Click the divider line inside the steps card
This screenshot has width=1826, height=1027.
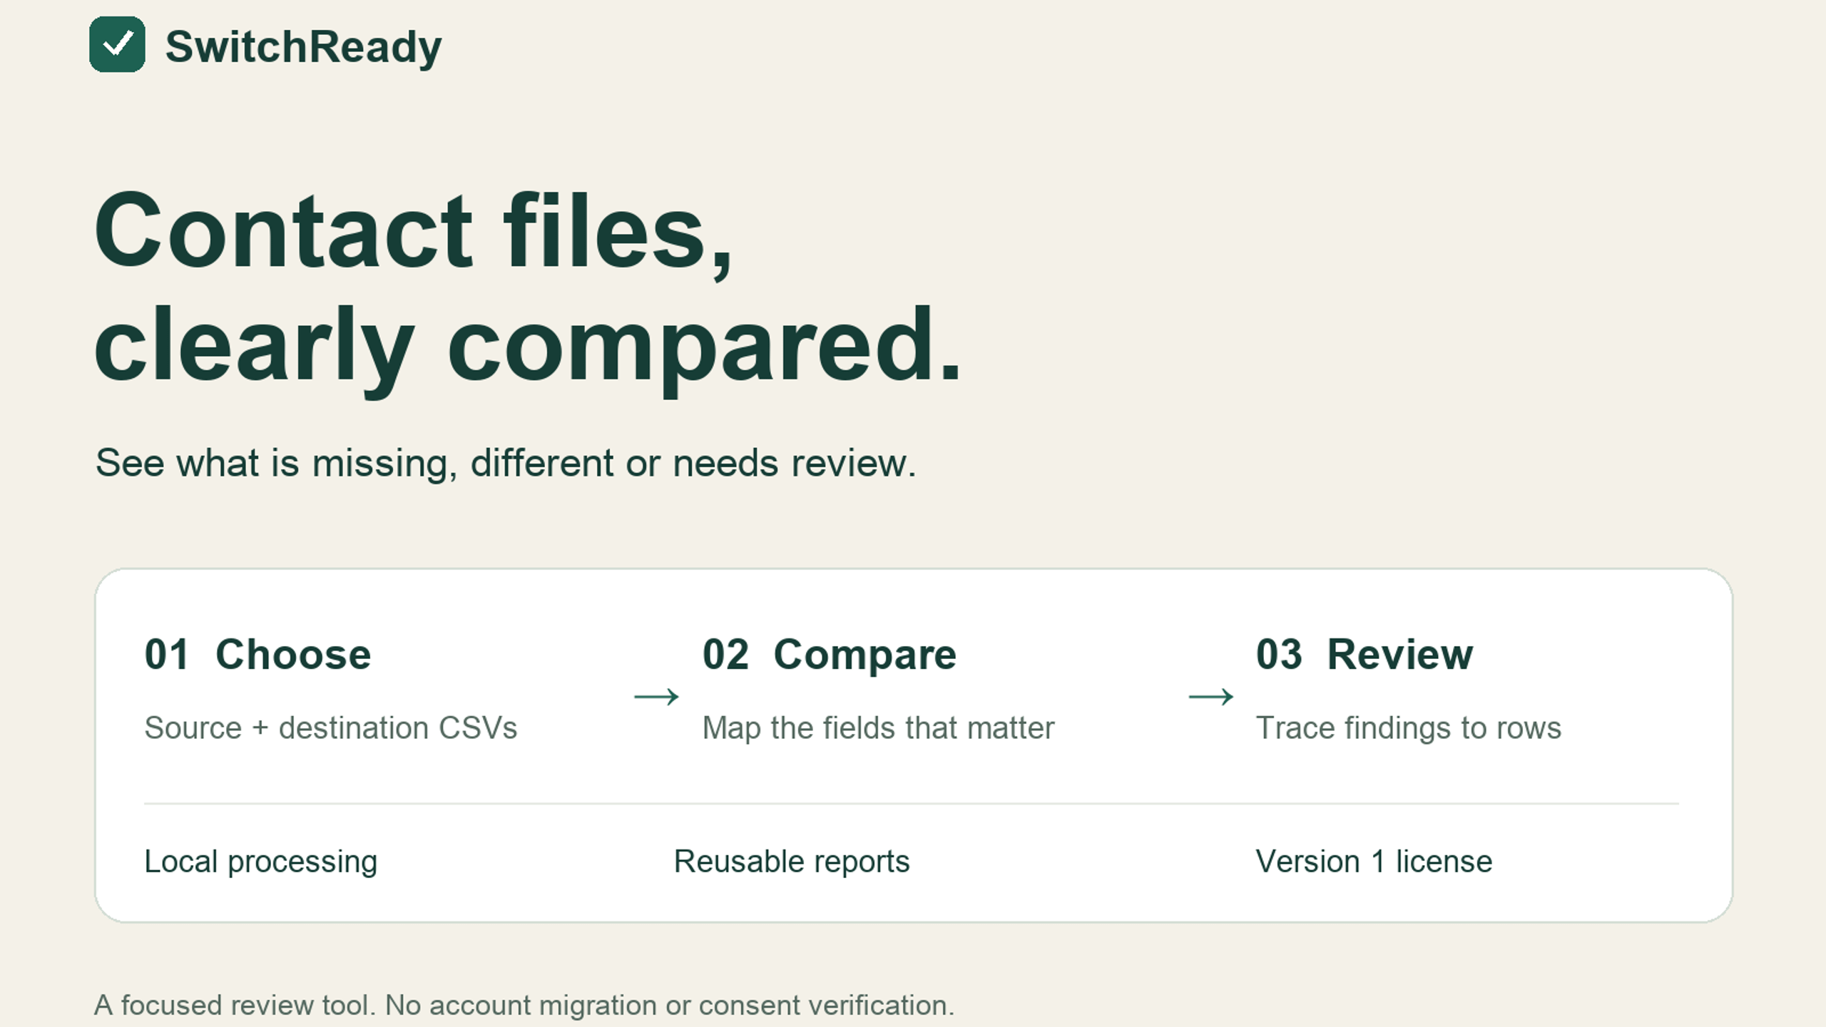pos(912,804)
